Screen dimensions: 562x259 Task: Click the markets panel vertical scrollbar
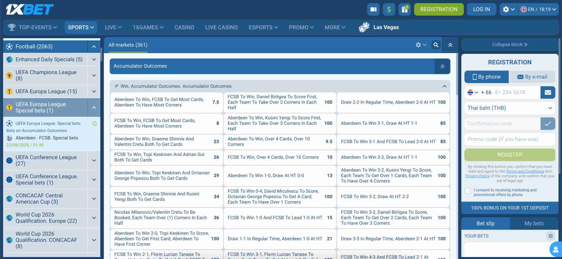457,74
